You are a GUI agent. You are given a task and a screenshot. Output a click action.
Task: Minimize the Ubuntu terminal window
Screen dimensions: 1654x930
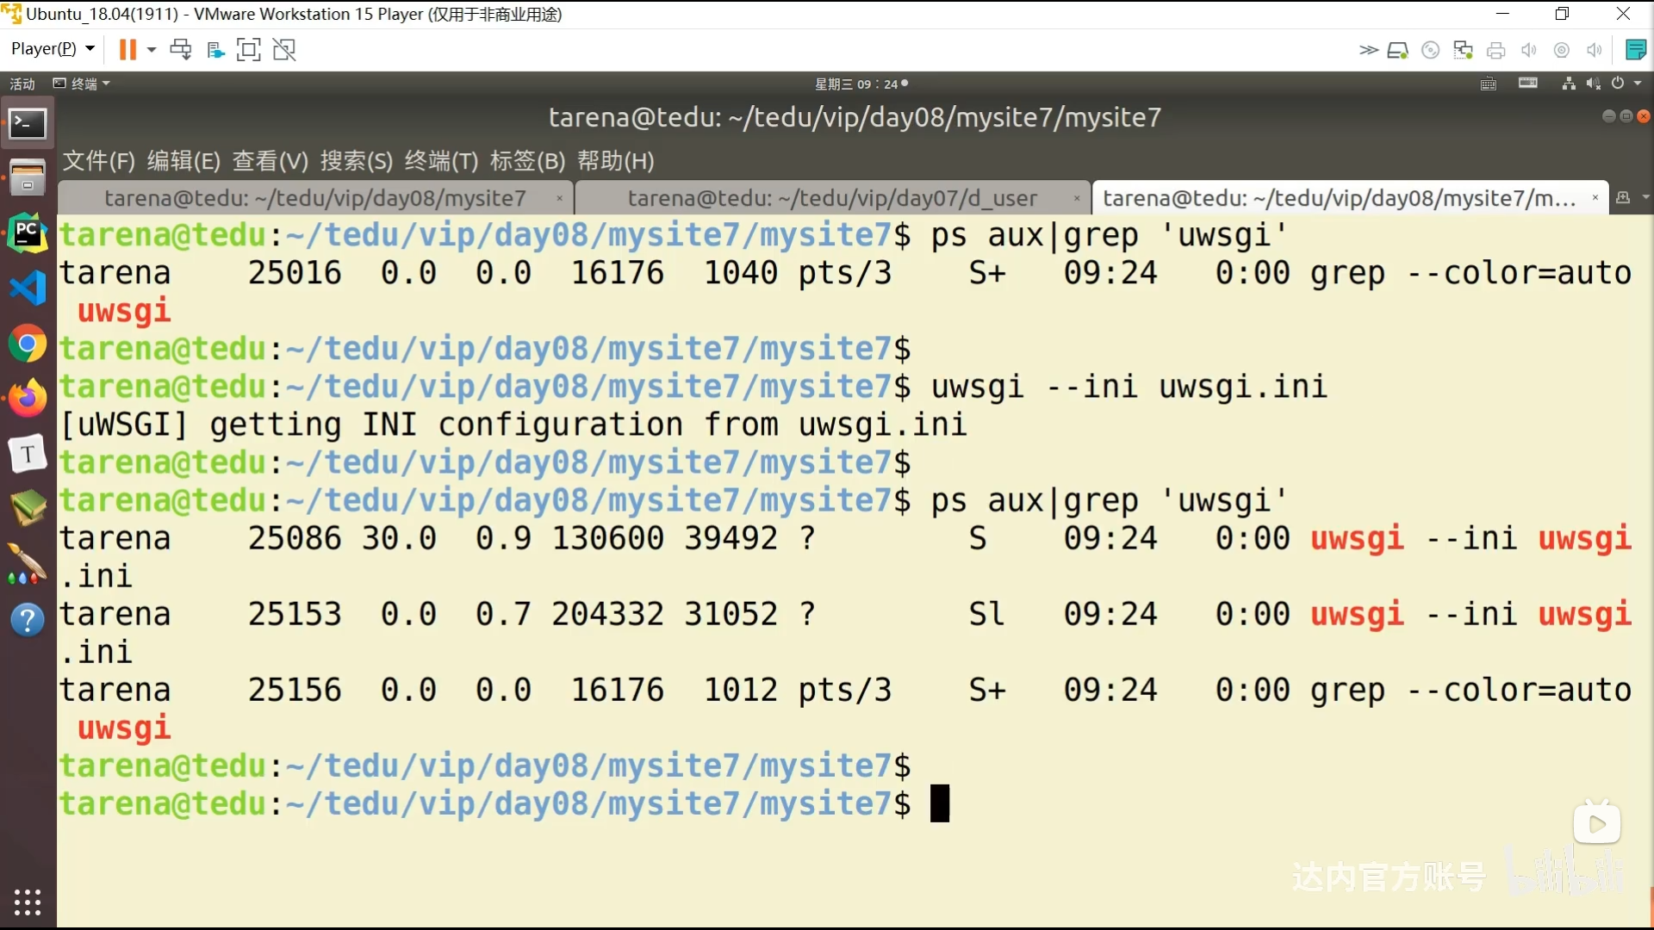pos(1608,116)
